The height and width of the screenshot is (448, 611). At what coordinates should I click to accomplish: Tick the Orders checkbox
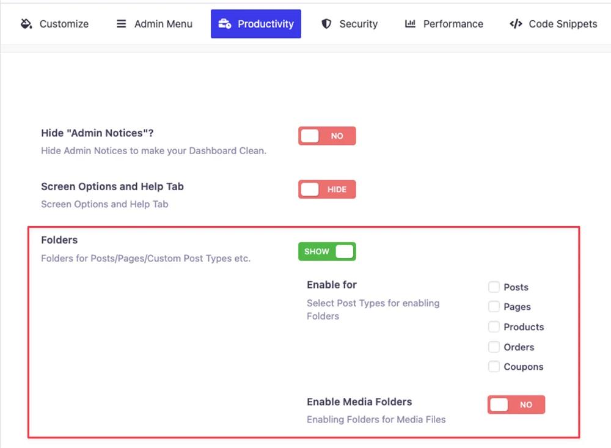[494, 347]
